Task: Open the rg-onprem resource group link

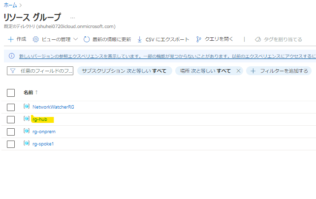Action: click(x=44, y=132)
